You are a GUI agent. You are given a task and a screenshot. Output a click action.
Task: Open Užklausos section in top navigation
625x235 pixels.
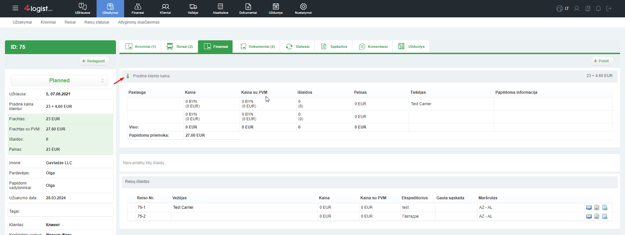(x=83, y=9)
